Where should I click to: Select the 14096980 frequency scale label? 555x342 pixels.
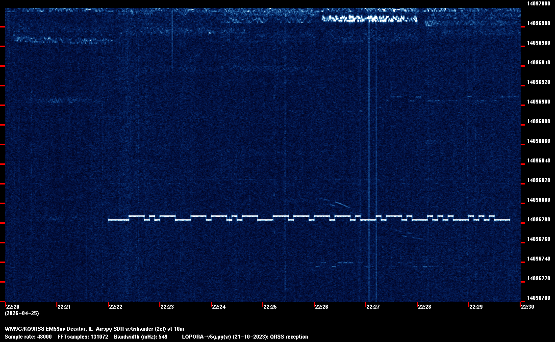coord(539,23)
